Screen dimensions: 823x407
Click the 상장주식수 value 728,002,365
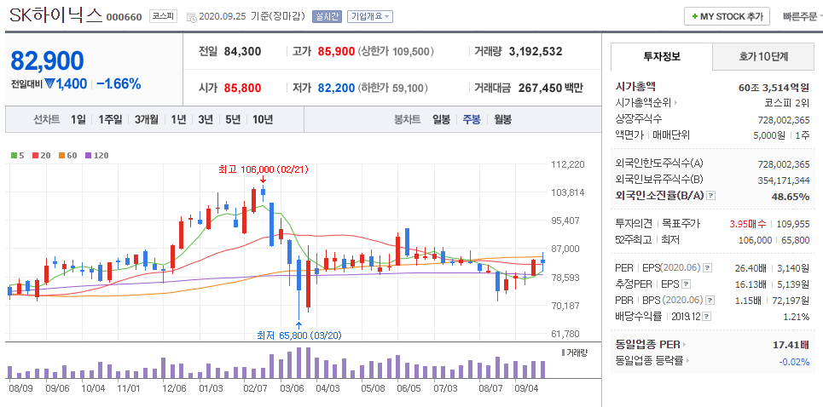pos(784,119)
